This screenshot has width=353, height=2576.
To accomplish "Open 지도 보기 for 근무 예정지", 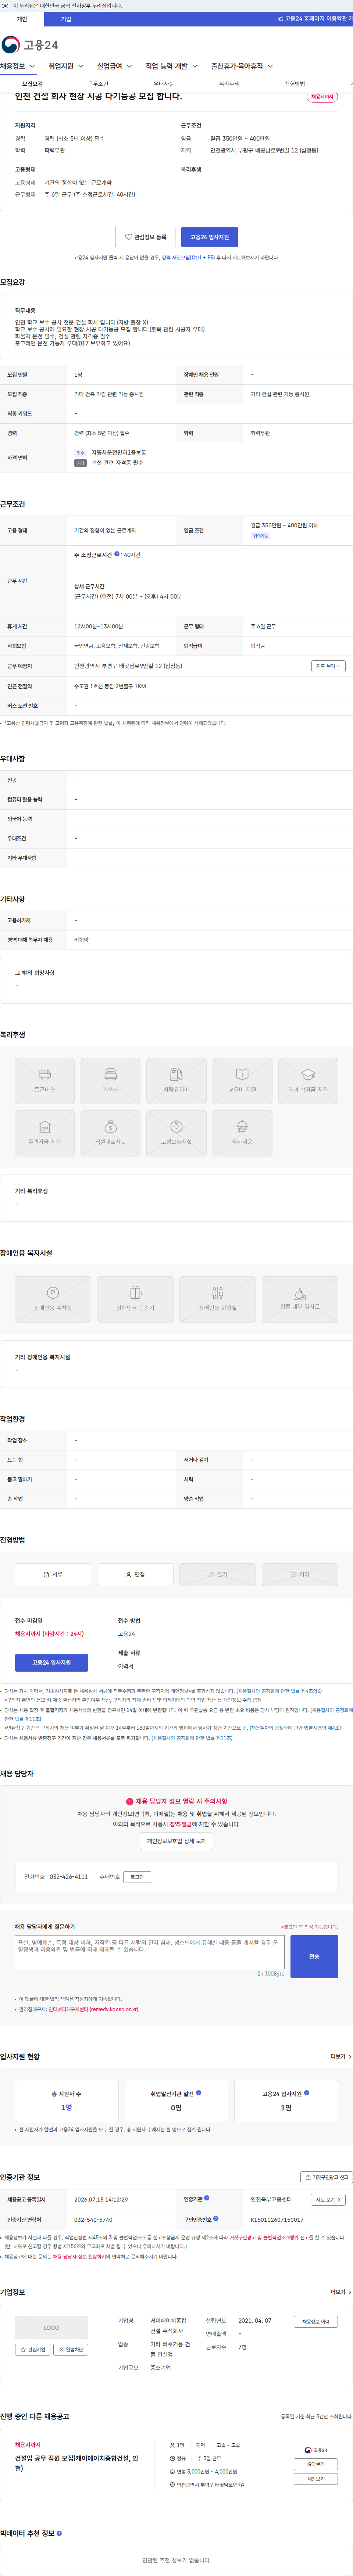I will point(328,666).
